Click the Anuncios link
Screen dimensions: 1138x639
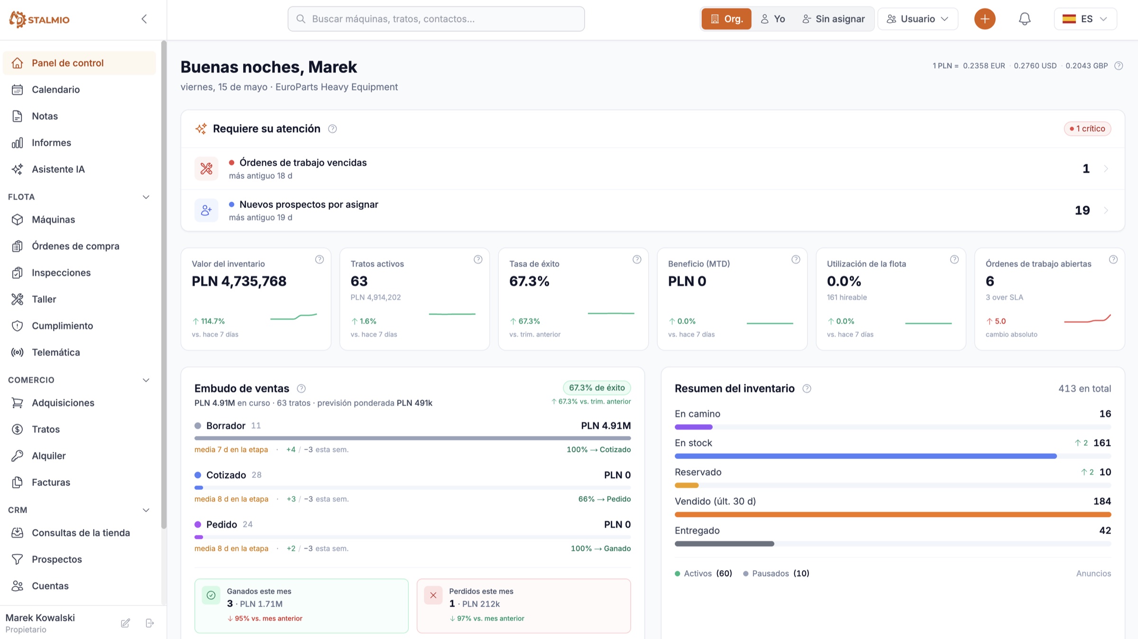[1093, 574]
